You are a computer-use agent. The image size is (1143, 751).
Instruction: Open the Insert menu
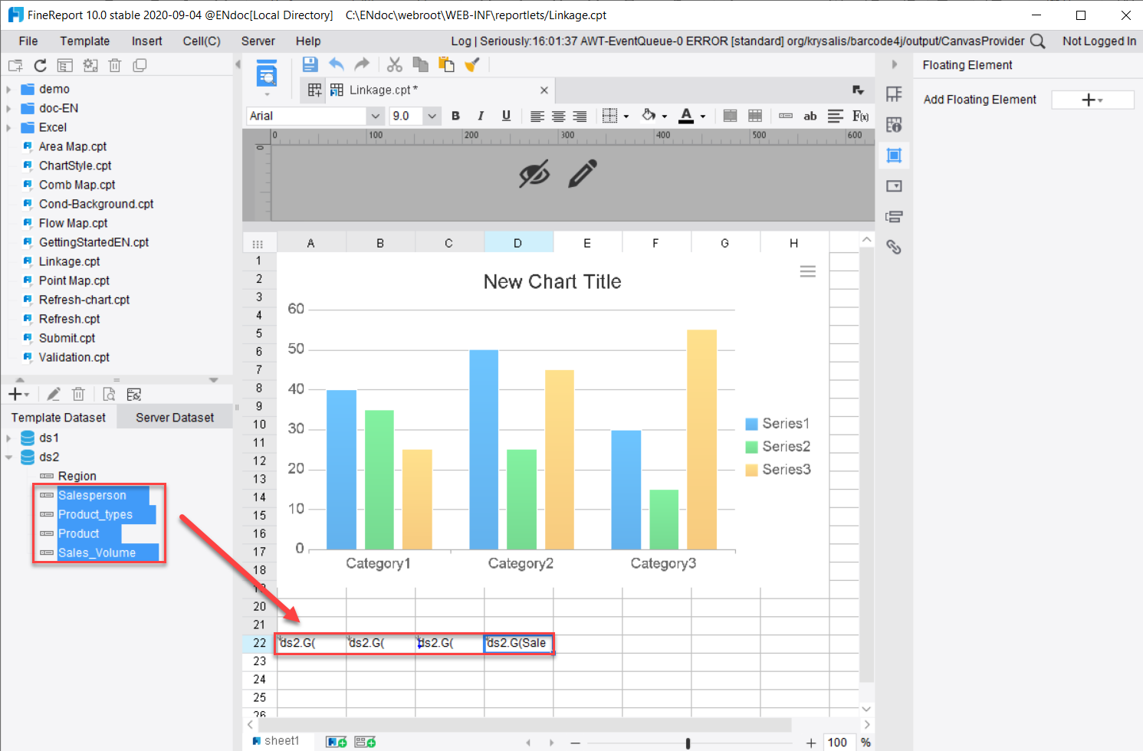click(146, 41)
